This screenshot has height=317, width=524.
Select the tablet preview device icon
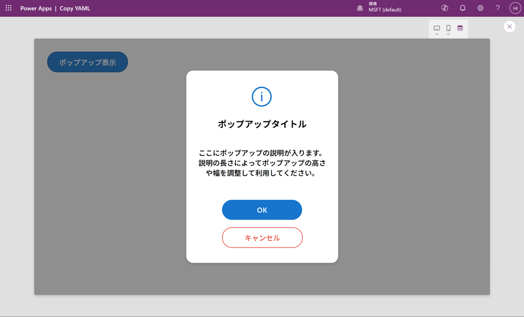(437, 28)
